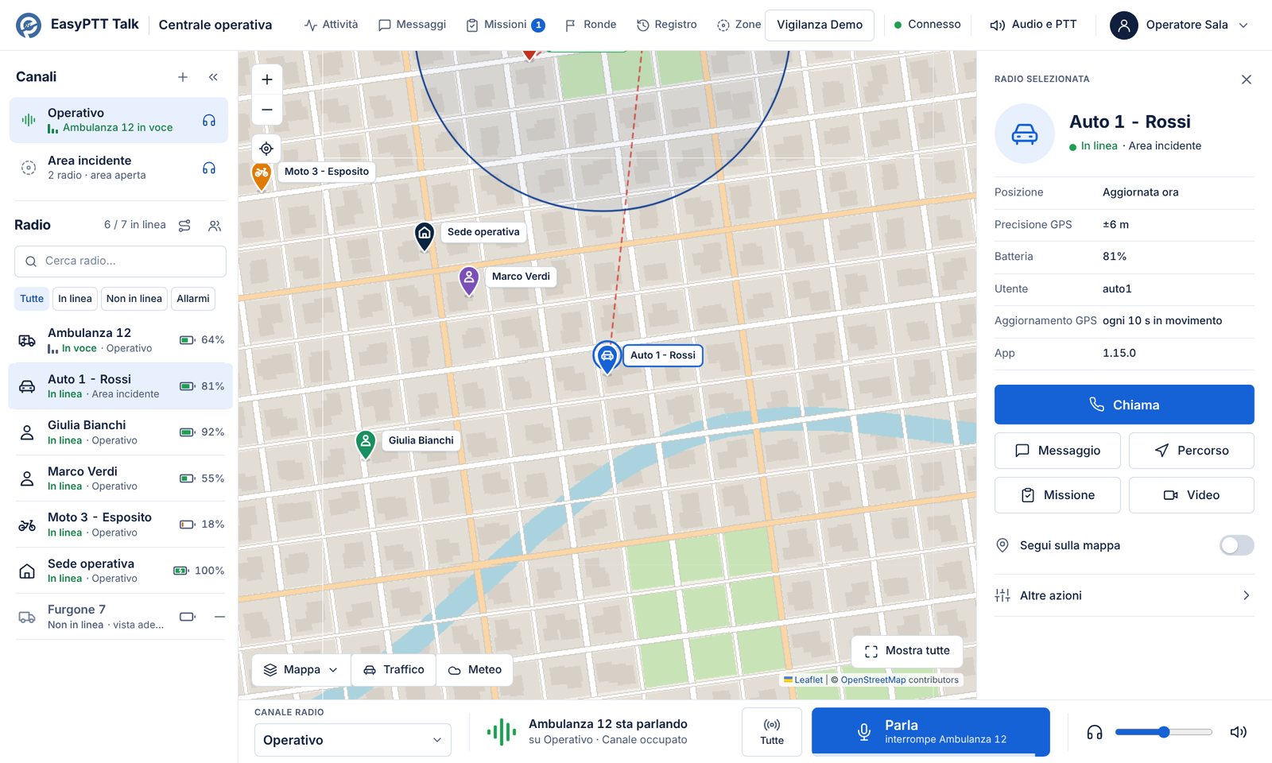The height and width of the screenshot is (763, 1272).
Task: Select Furgone 7 offline radio
Action: pyautogui.click(x=120, y=617)
